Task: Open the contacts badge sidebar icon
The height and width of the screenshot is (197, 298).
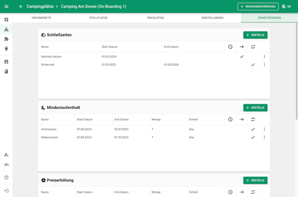Action: coord(6,62)
